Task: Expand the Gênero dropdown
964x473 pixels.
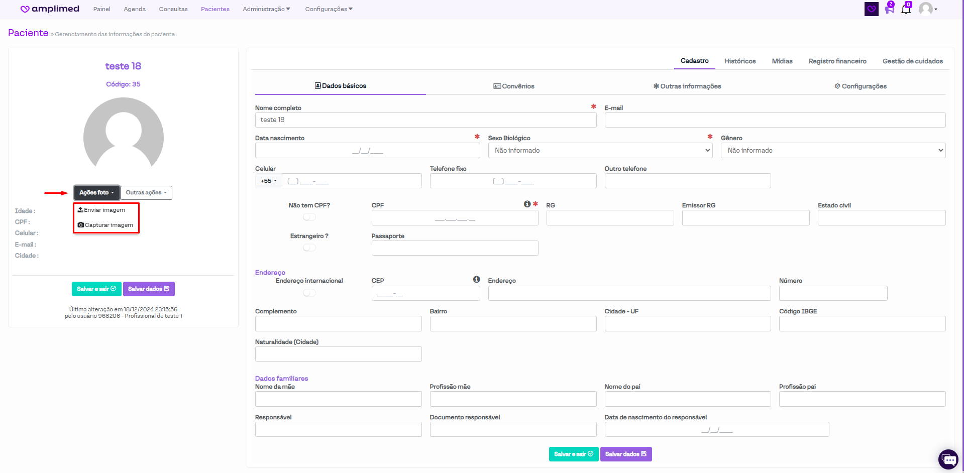Action: (832, 151)
